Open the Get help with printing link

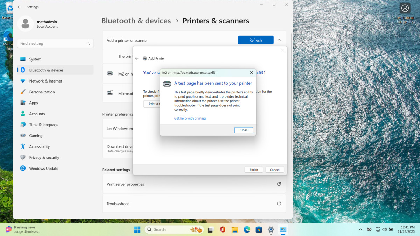tap(190, 119)
